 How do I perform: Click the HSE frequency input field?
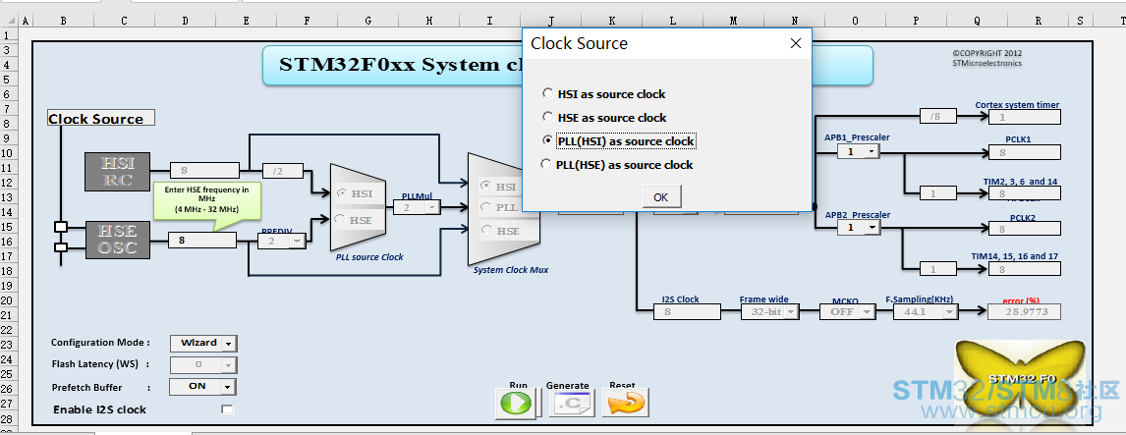(201, 241)
